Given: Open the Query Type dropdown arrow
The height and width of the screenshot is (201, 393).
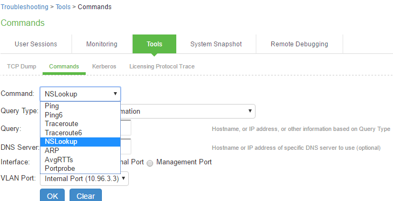Looking at the screenshot, I should pos(250,111).
